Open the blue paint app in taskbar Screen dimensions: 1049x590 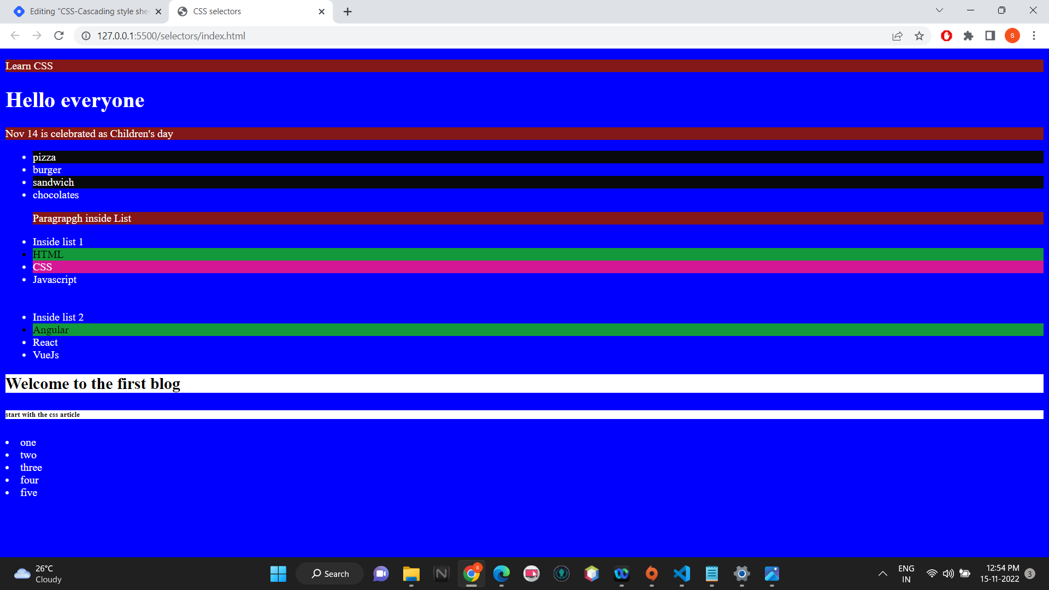[771, 574]
